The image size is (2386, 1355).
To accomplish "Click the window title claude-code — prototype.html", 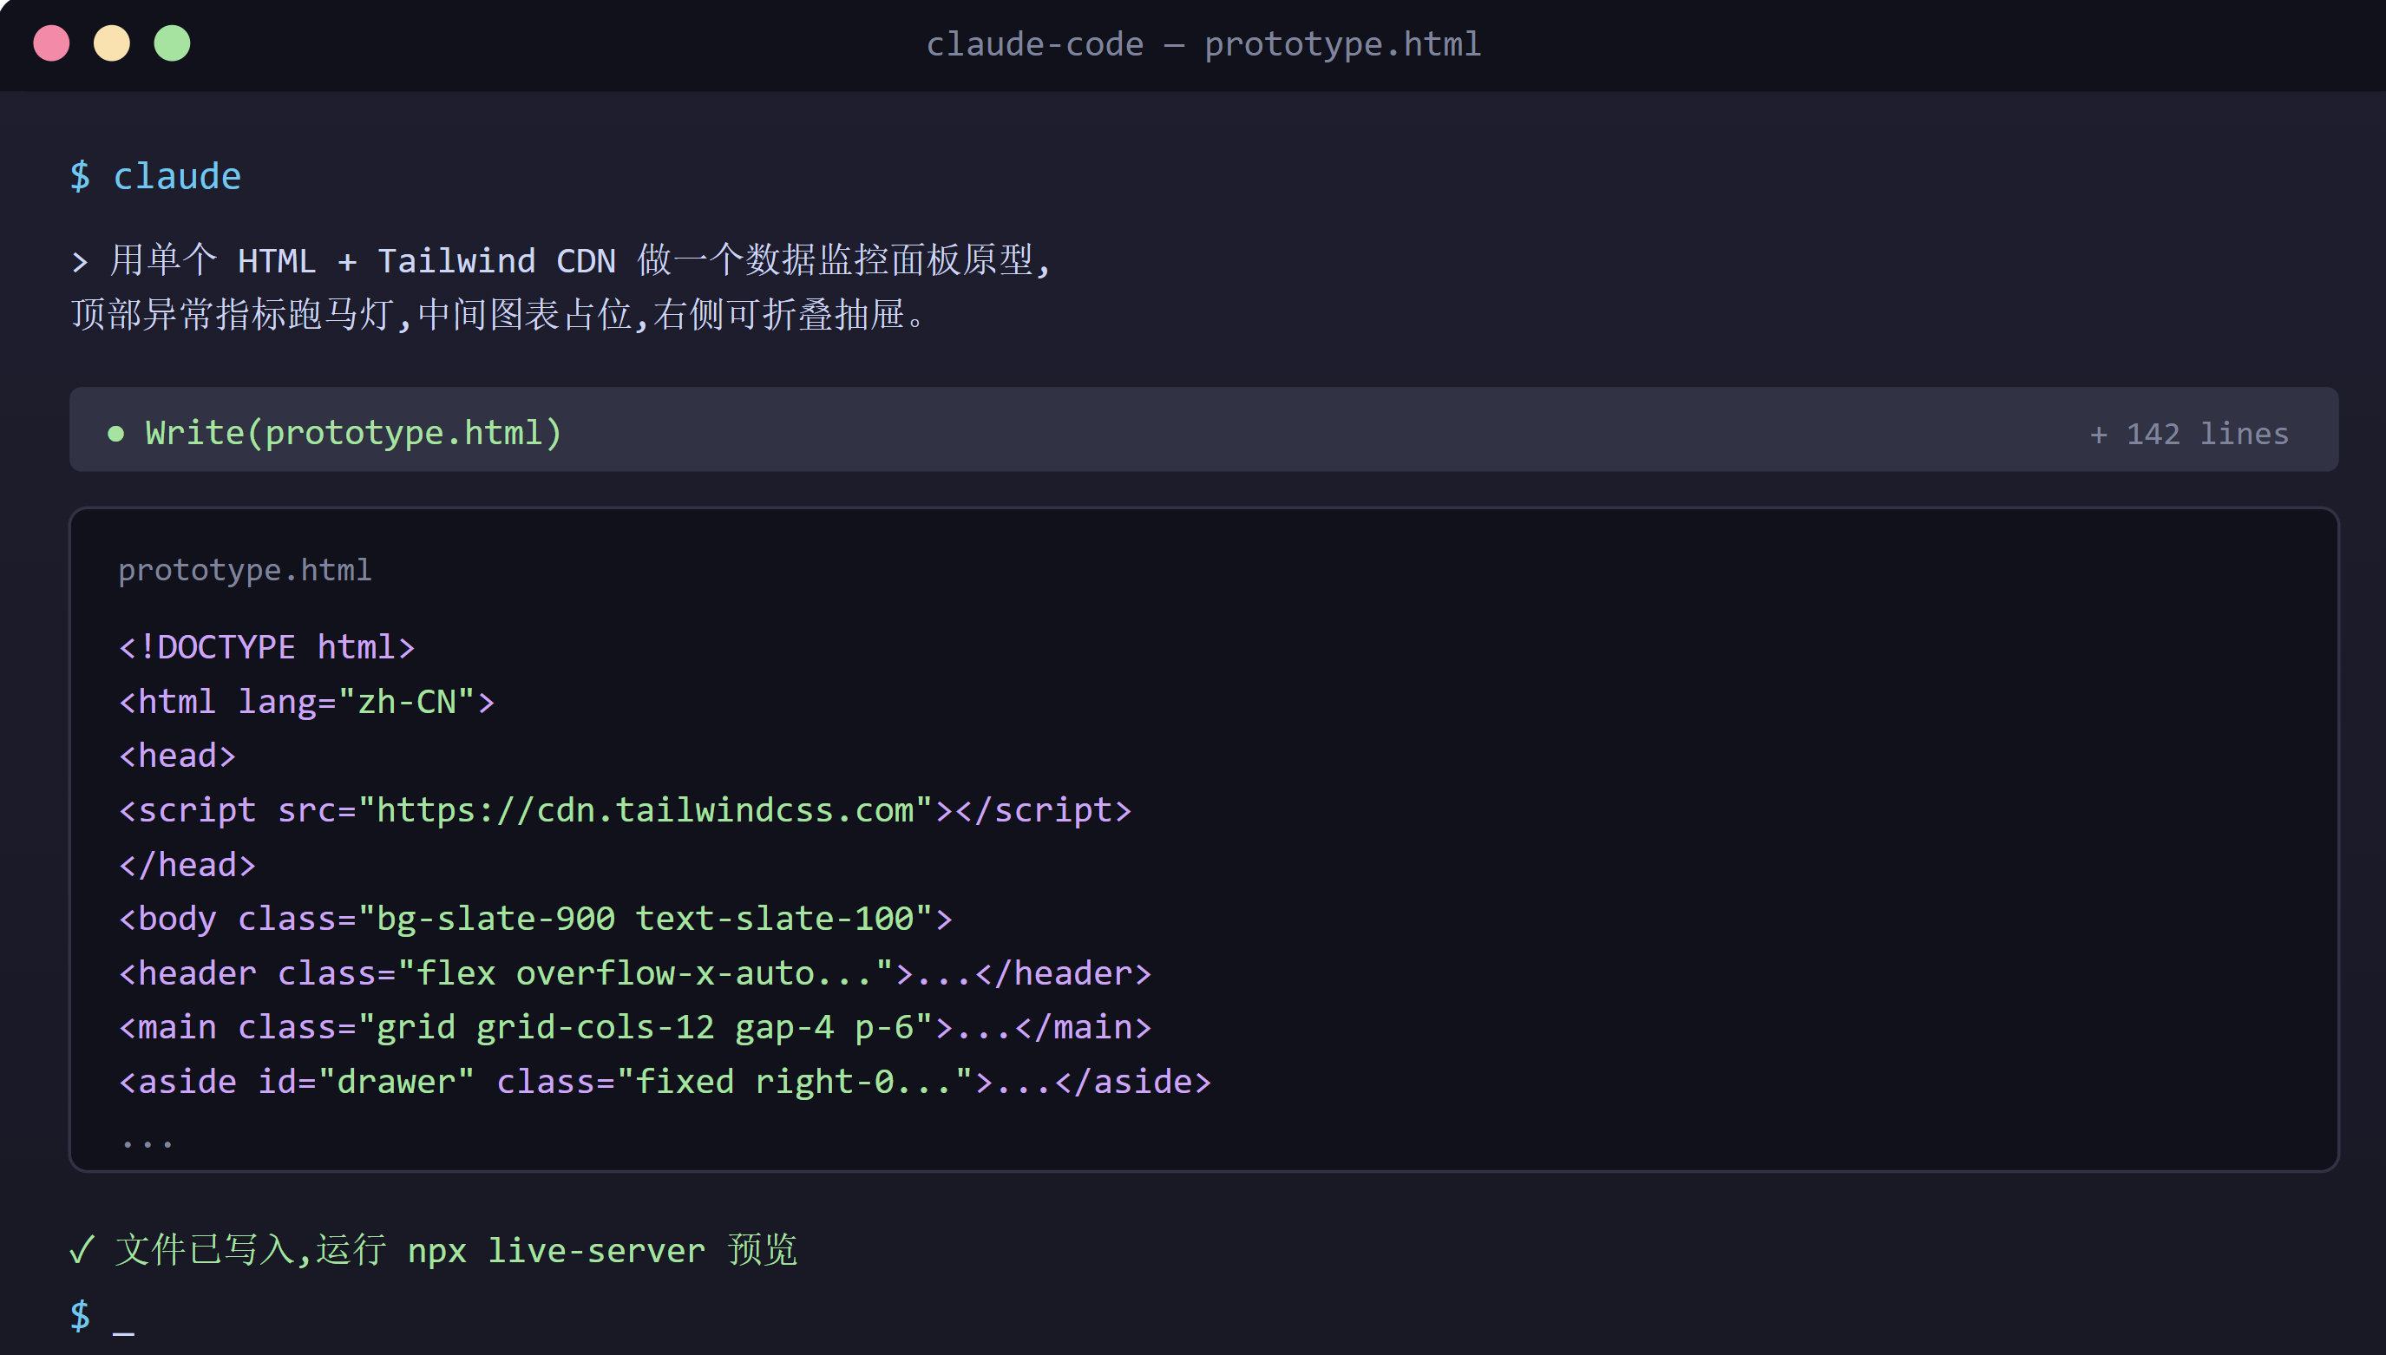I will click(x=1203, y=43).
